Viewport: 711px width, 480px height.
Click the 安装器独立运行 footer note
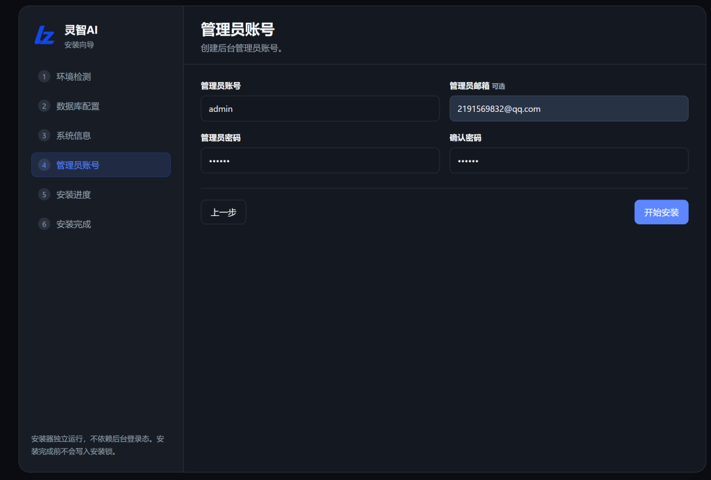(x=97, y=445)
